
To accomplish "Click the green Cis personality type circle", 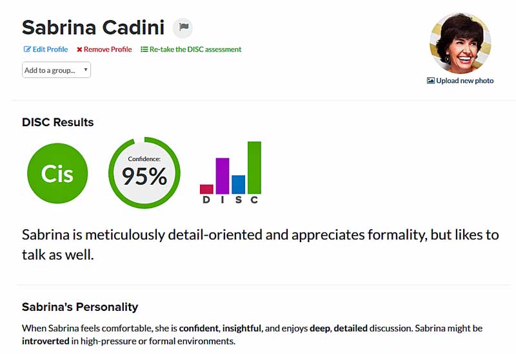I will point(57,173).
